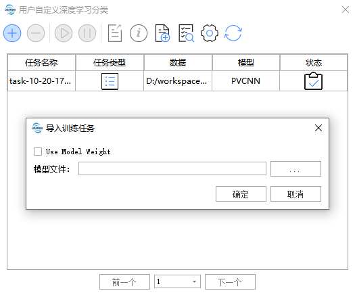This screenshot has width=355, height=297.
Task: Click the 任务名称 column header
Action: [x=41, y=62]
